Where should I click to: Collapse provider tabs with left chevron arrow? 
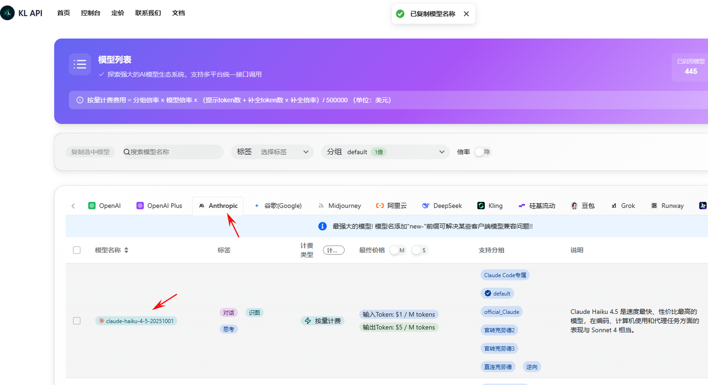tap(73, 206)
